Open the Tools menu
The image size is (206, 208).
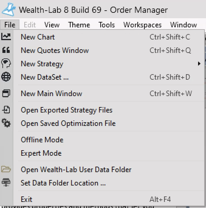[107, 25]
